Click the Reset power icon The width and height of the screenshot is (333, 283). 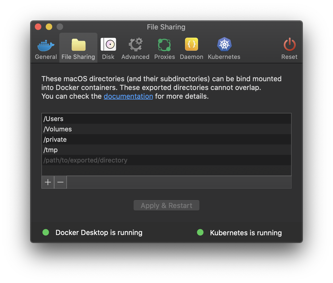click(x=289, y=44)
